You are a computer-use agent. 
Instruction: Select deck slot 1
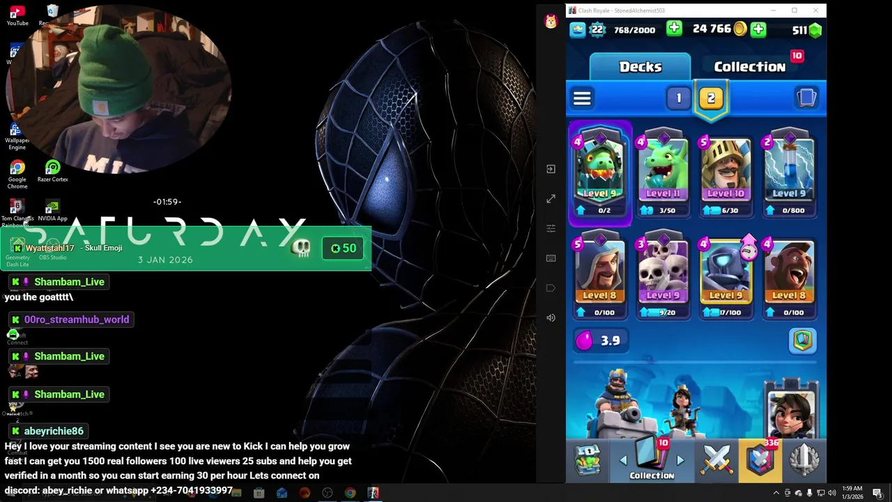678,98
